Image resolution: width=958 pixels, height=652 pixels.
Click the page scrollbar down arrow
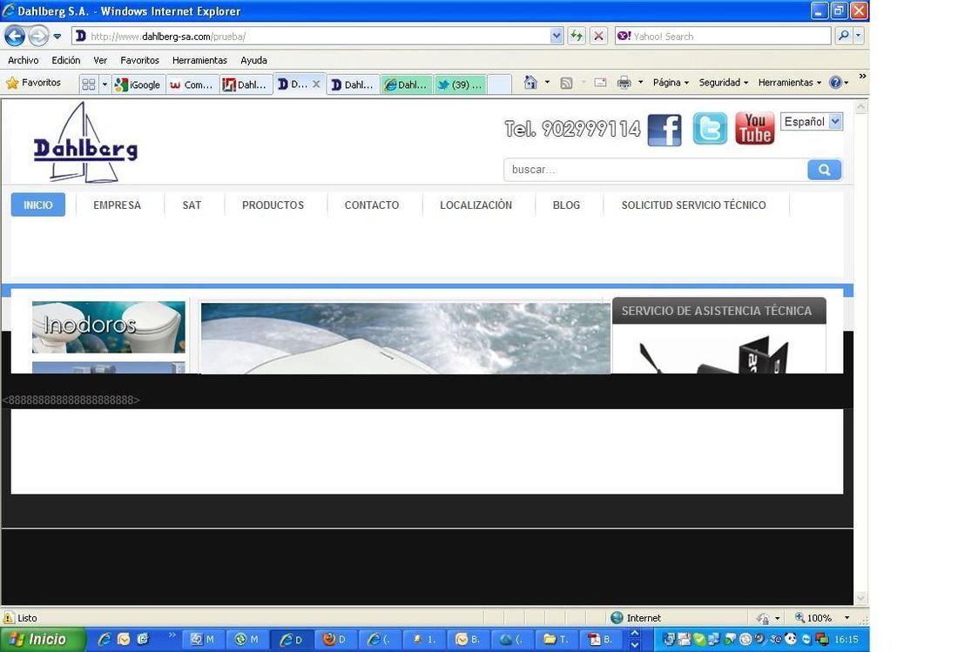coord(860,598)
